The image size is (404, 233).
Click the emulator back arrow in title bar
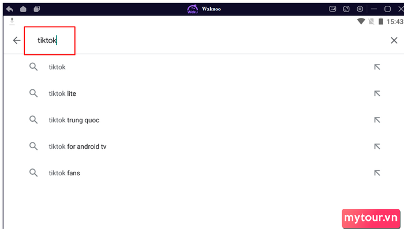[10, 9]
